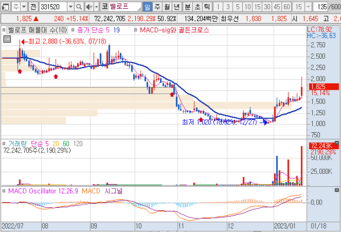Click the 코 KOSDAQ market marker
Screen dimensions: 341x232
tap(105, 6)
